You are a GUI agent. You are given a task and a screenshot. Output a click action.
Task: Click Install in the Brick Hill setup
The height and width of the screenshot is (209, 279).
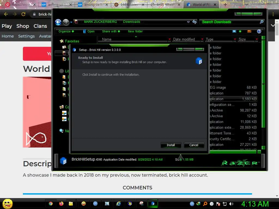click(171, 145)
